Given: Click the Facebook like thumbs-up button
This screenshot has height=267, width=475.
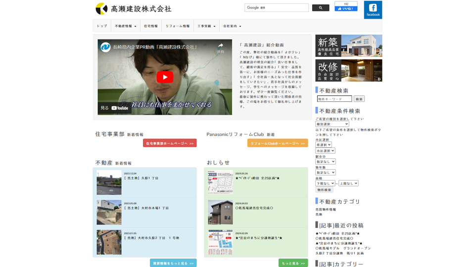Looking at the screenshot, I should tap(346, 9).
